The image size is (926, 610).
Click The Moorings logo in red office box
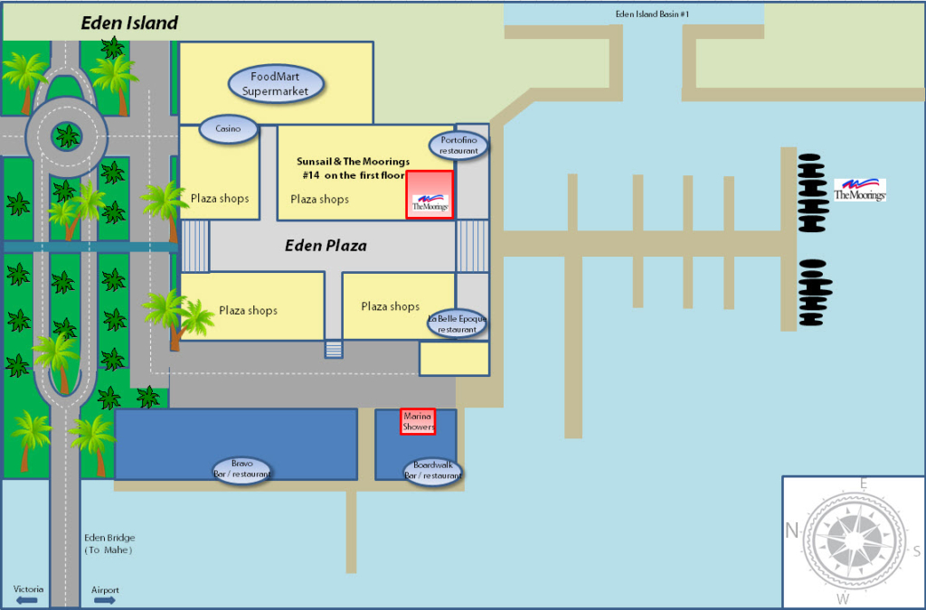pos(430,203)
